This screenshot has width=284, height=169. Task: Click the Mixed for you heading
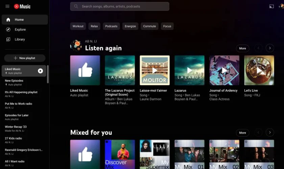(91, 132)
